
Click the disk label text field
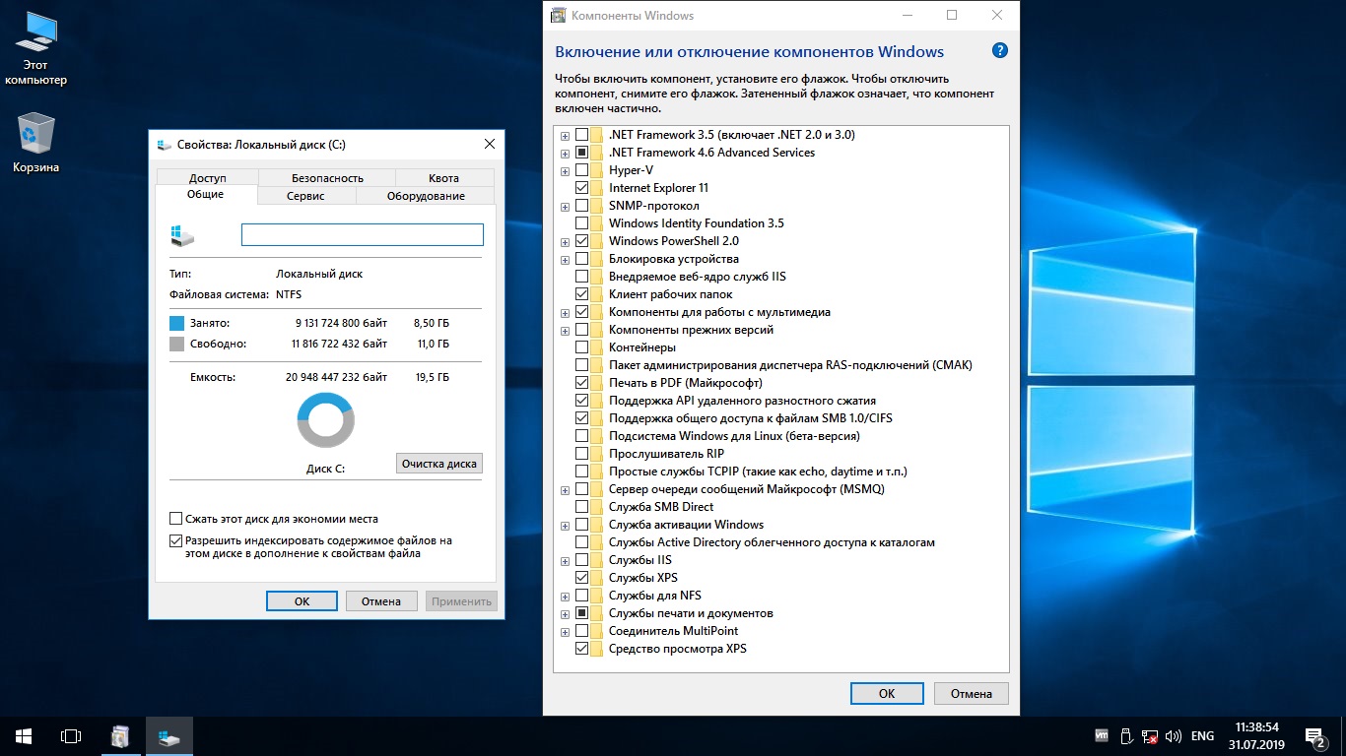click(x=362, y=234)
